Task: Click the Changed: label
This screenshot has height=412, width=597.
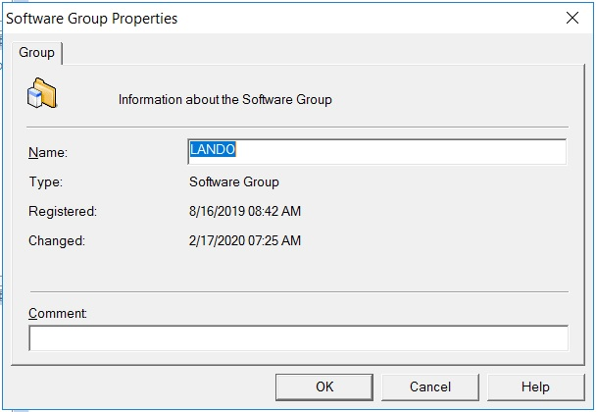Action: (57, 240)
